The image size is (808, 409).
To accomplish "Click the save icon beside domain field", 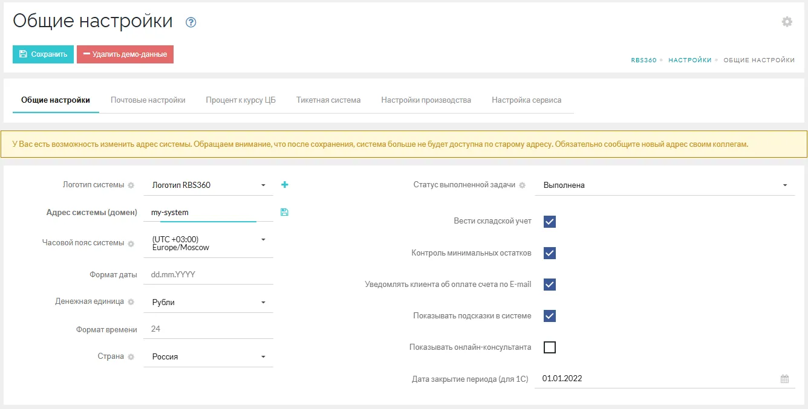I will [x=284, y=212].
